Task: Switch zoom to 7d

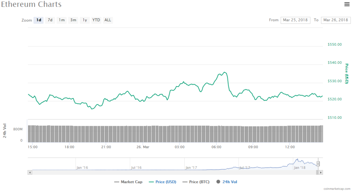Action: point(50,20)
